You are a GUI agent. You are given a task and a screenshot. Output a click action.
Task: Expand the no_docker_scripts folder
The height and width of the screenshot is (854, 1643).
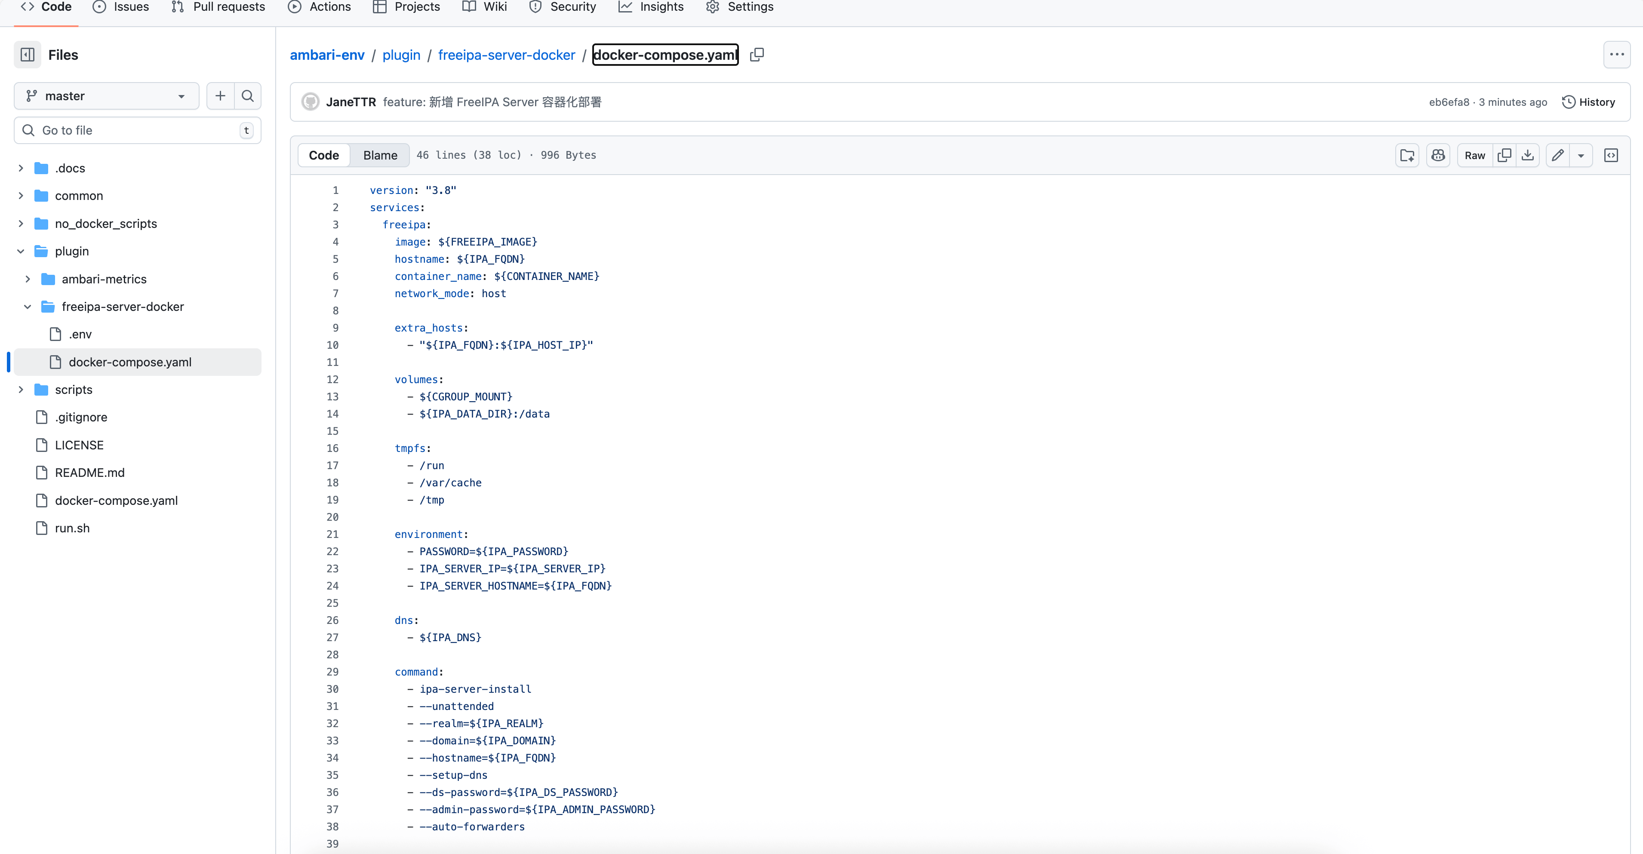point(21,224)
